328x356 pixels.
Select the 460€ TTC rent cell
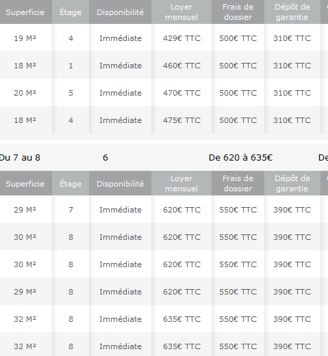point(181,66)
